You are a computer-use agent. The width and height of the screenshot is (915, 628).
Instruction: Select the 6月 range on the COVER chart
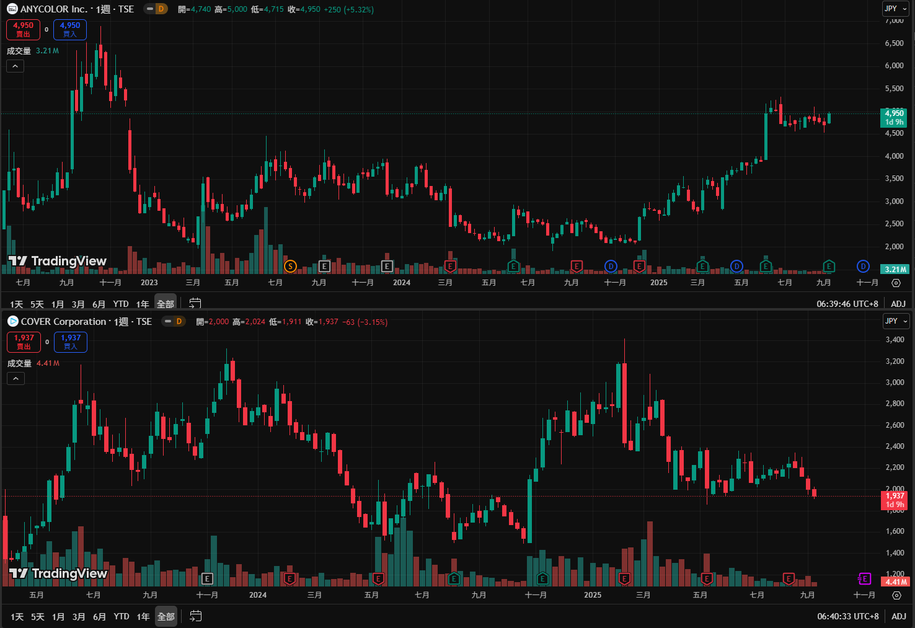pyautogui.click(x=99, y=616)
